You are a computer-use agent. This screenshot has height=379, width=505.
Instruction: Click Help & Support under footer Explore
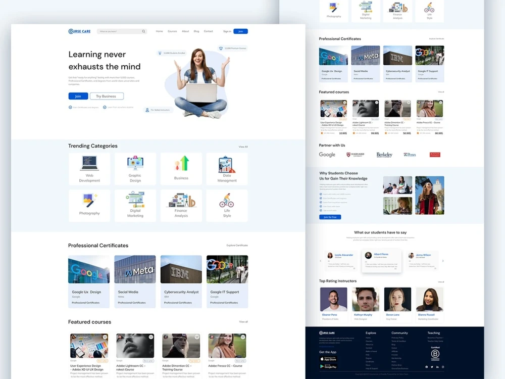372,368
